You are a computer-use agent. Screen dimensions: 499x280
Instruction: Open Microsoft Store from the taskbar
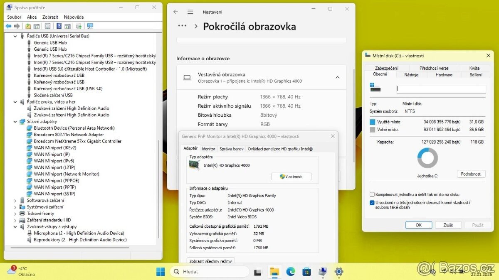click(306, 272)
